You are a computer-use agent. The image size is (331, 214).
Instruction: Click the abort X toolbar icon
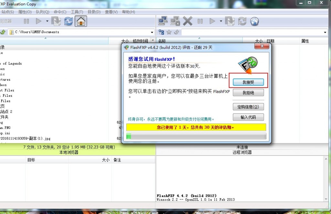187,21
